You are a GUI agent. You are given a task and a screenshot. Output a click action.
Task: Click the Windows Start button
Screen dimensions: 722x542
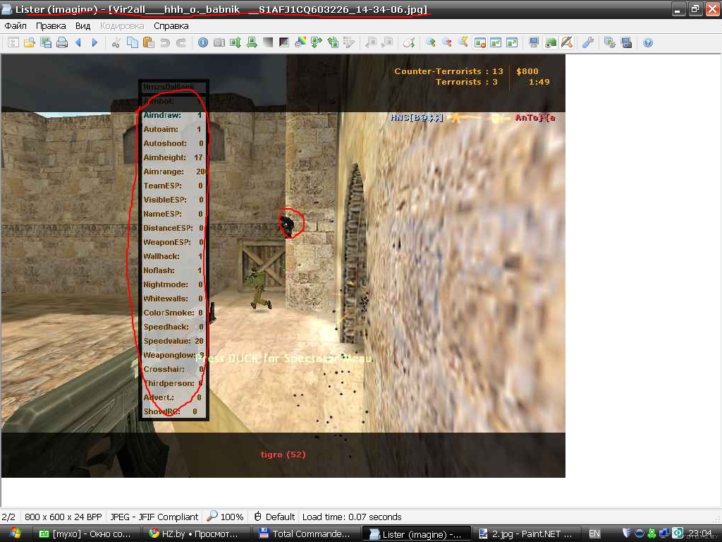point(16,534)
